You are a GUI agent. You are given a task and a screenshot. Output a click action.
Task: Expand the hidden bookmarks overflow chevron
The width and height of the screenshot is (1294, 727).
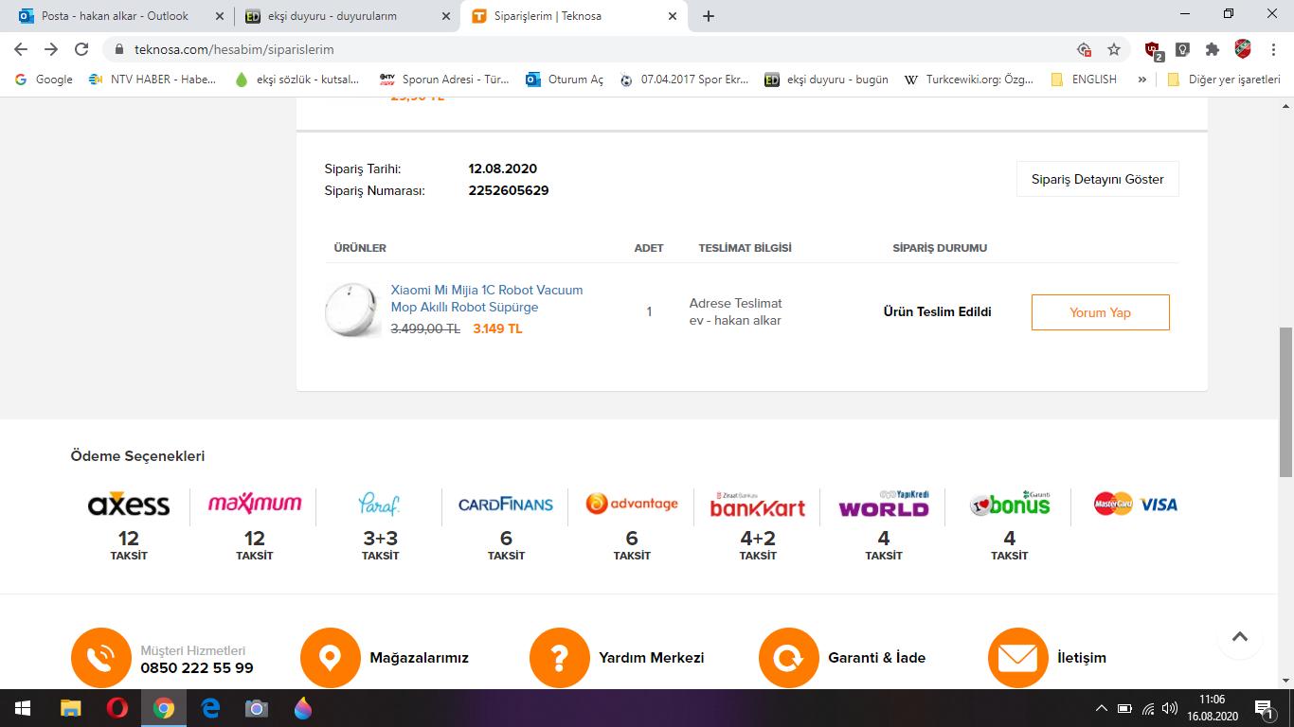click(x=1141, y=80)
